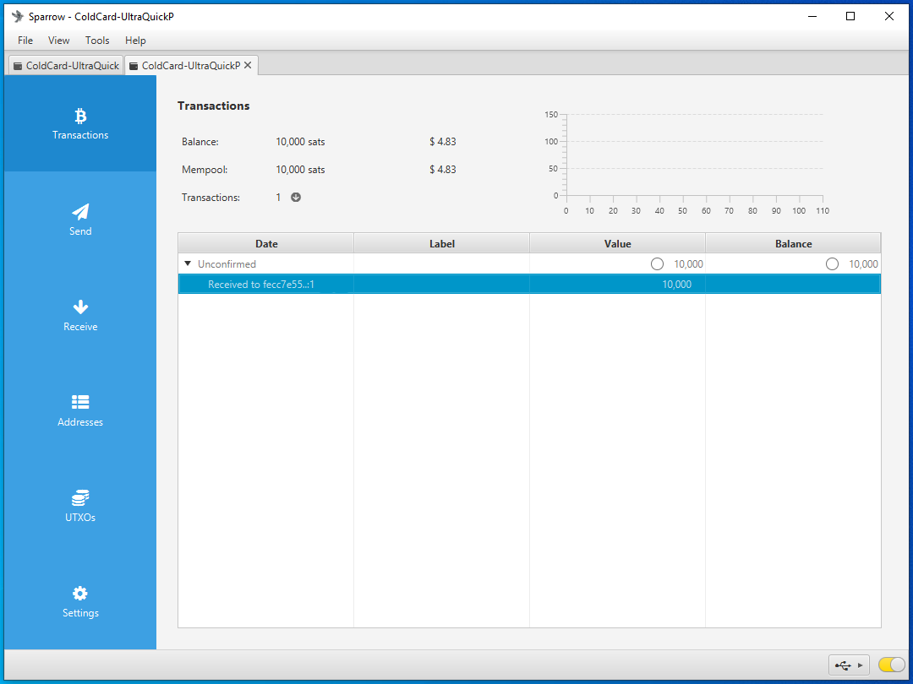
Task: Click the 'Balance:' field label
Action: 200,141
